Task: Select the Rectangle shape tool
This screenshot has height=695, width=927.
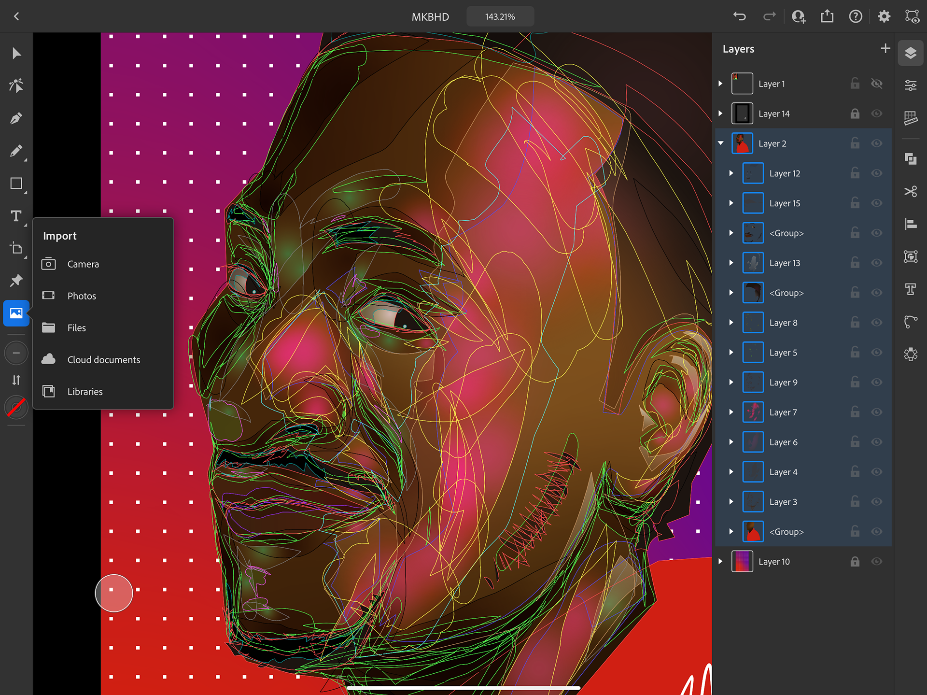Action: [16, 184]
